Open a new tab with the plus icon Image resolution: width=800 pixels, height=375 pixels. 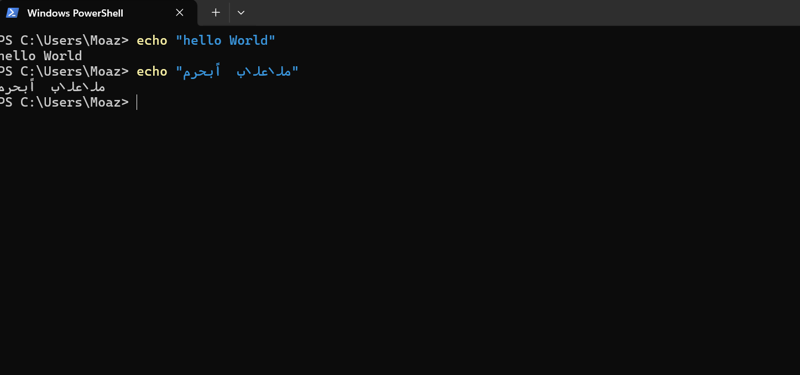point(216,13)
